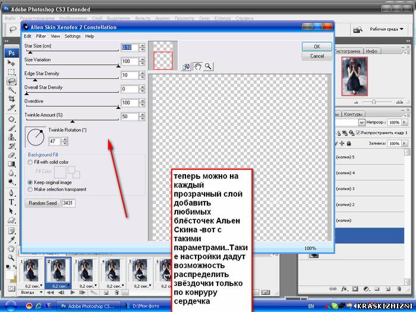Select the Eyedropper tool
This screenshot has width=416, height=312.
11,240
